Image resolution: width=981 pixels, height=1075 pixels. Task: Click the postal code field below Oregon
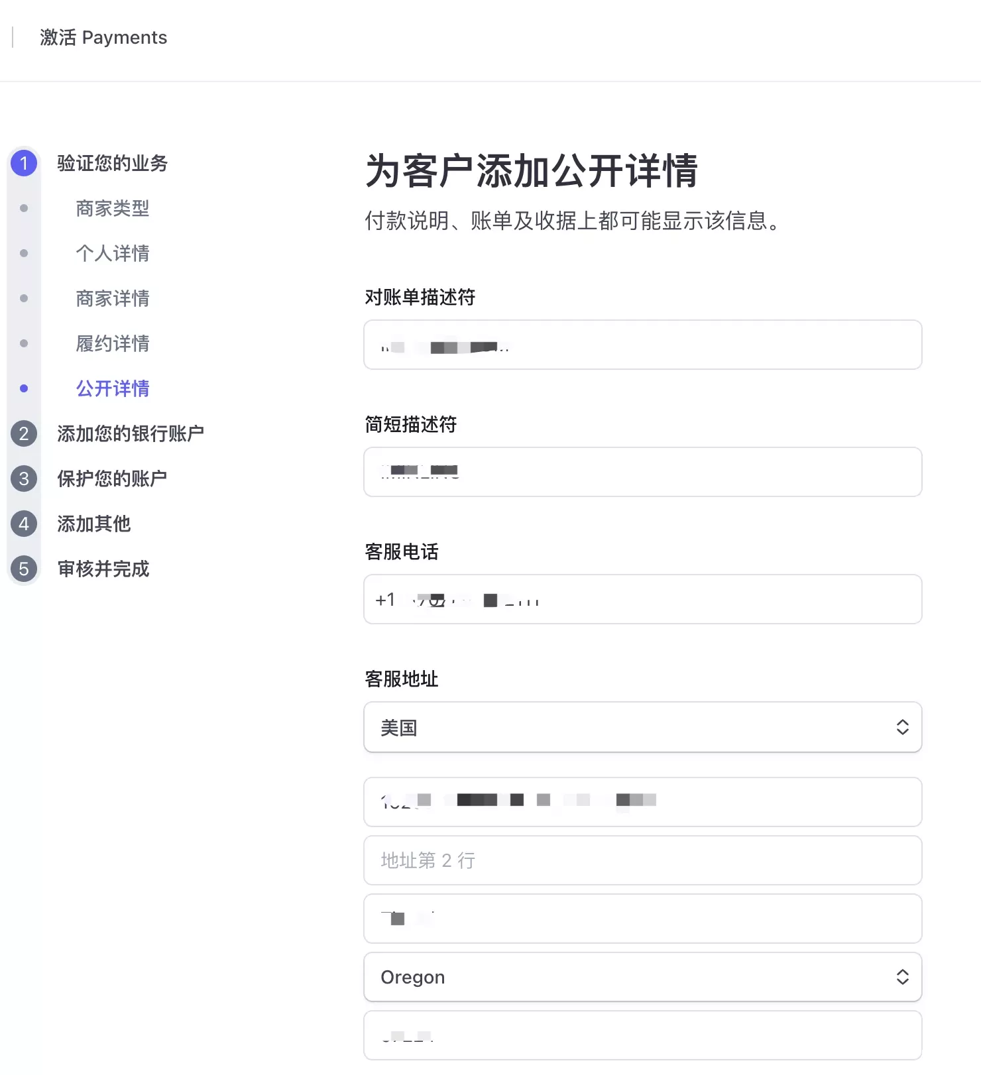pos(642,1035)
